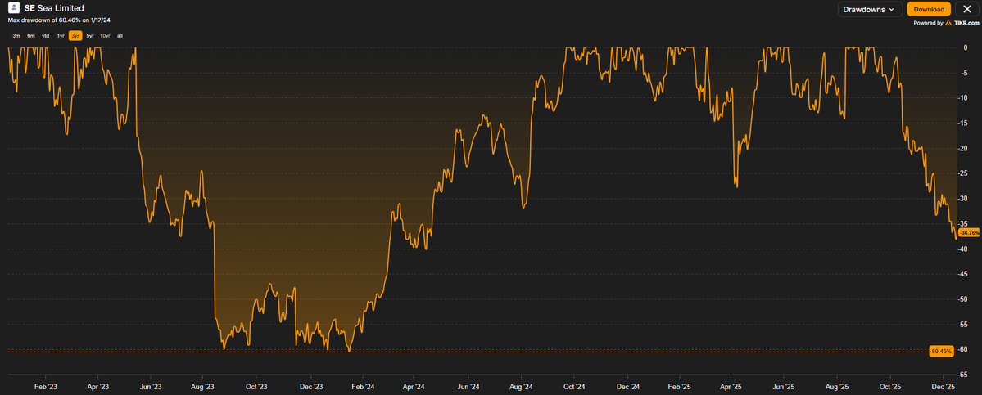This screenshot has height=395, width=982.
Task: Select the 6m time range
Action: click(x=30, y=36)
